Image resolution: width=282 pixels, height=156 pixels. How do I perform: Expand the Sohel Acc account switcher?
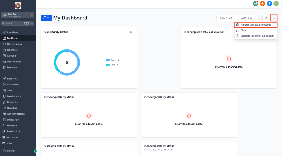[x=18, y=15]
